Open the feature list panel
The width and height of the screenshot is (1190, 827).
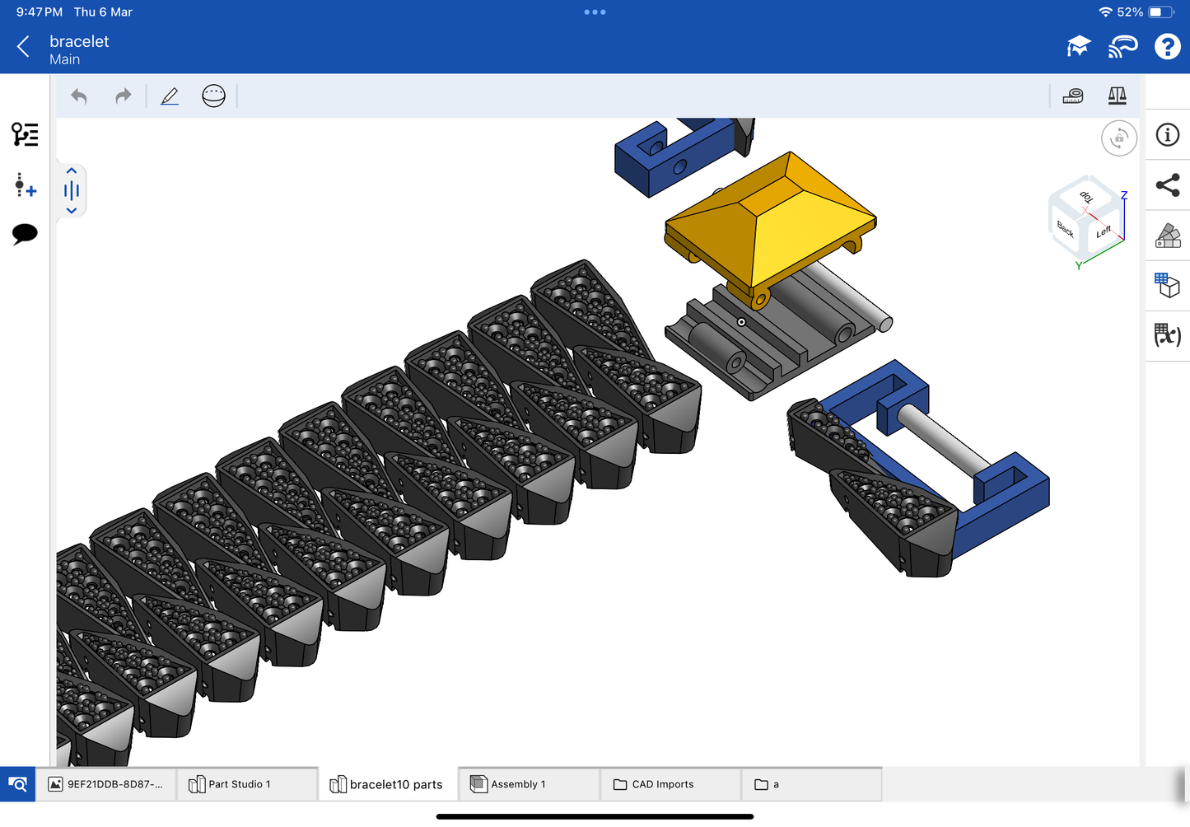(x=25, y=134)
